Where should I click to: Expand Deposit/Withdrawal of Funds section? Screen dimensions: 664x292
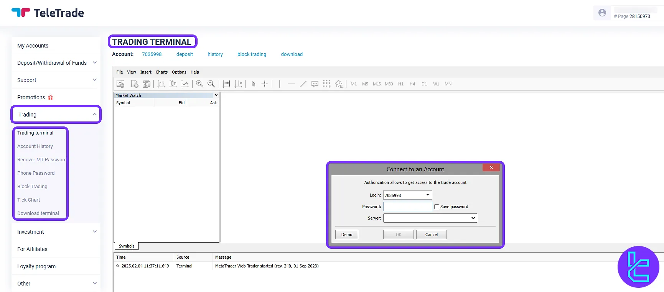(x=95, y=62)
